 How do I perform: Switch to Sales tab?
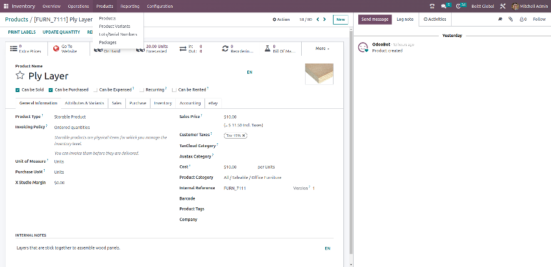click(117, 103)
